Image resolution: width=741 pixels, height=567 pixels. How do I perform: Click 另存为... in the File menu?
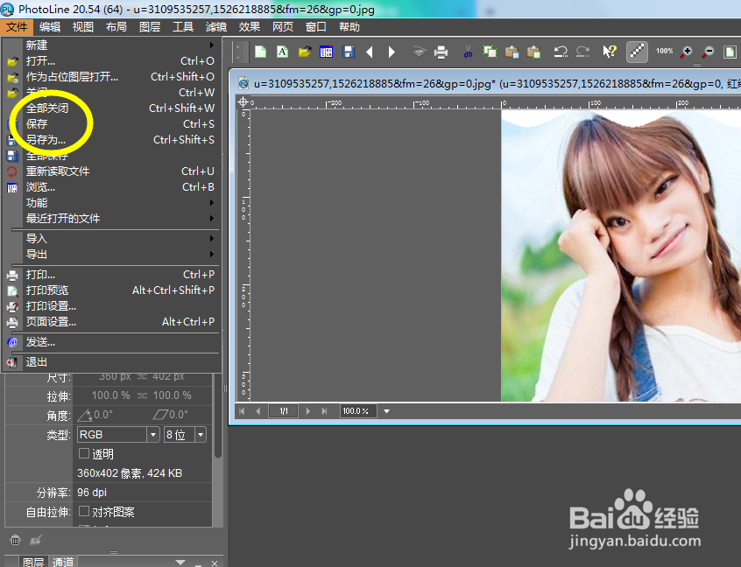(113, 140)
